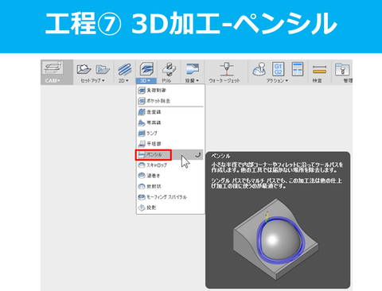
Task: Select 走査線 from the 3D menu
Action: click(170, 112)
